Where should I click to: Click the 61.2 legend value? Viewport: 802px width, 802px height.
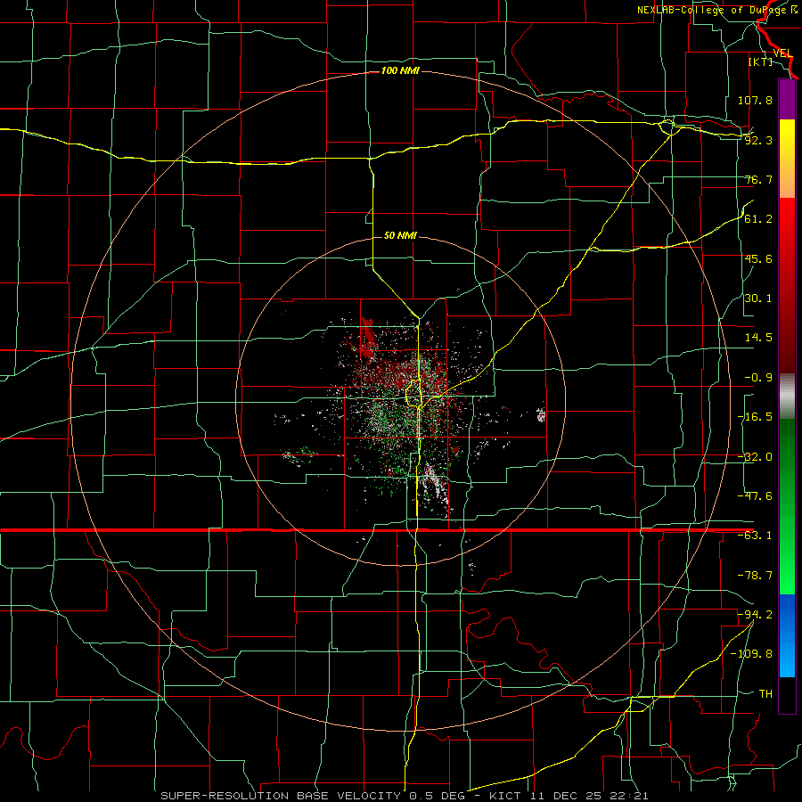click(758, 219)
